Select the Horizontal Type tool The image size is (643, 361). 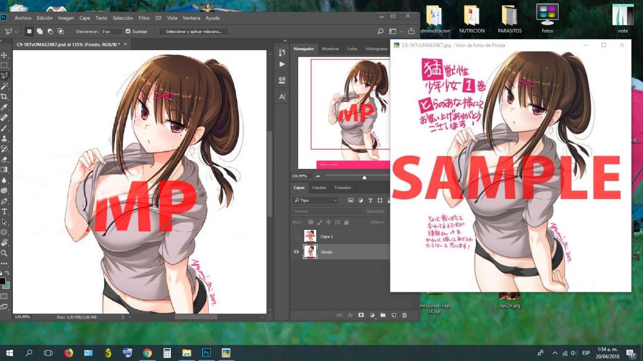tap(4, 212)
